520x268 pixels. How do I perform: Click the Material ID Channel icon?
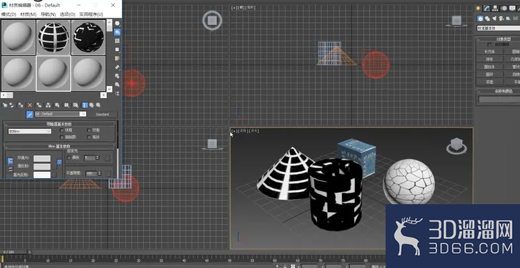[67, 105]
